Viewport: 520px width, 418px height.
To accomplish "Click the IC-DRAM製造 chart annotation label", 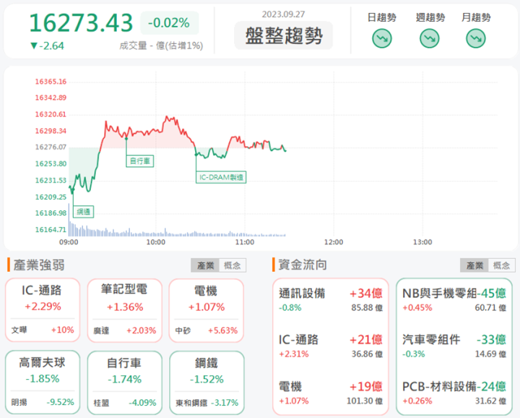I will coord(221,176).
